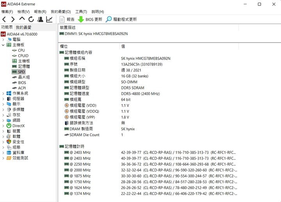Expand the DirectX tree node
The height and width of the screenshot is (202, 281).
[3, 126]
